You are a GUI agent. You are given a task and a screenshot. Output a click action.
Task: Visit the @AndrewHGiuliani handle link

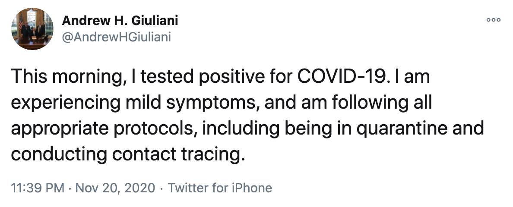117,38
